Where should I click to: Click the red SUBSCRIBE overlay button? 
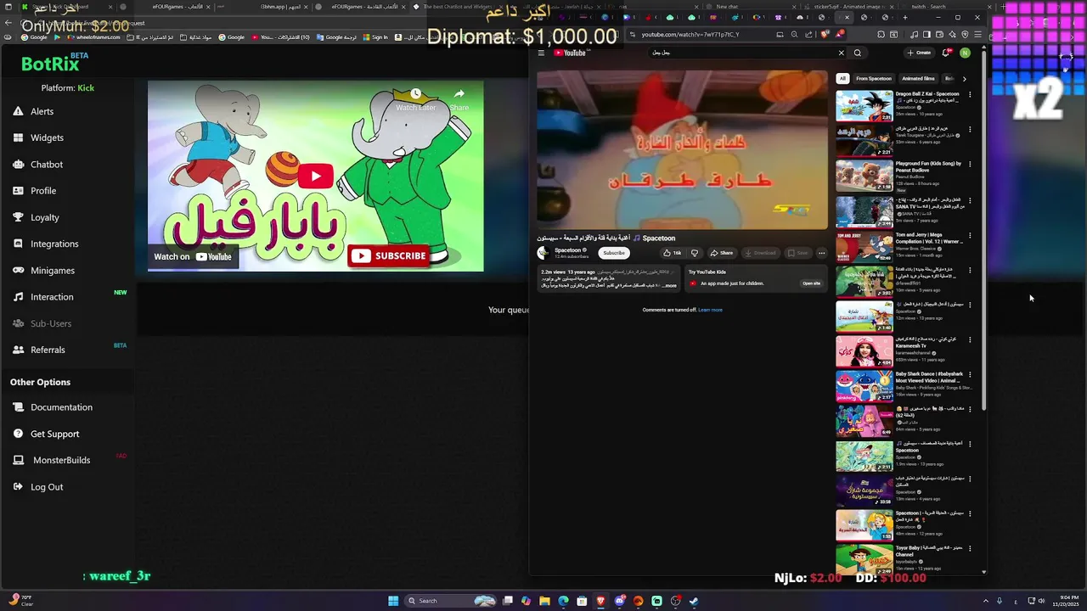tap(389, 255)
